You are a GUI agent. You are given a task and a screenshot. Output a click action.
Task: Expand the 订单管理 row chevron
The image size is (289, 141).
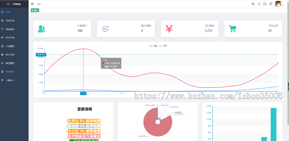[24, 46]
